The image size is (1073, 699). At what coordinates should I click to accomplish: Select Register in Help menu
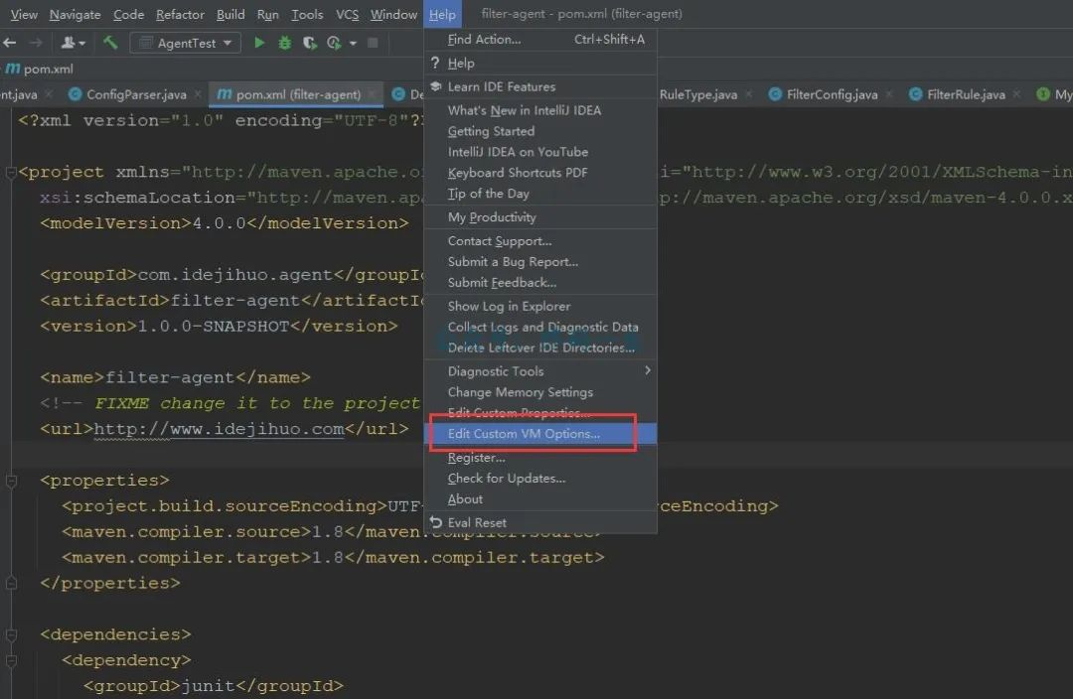[540, 458]
